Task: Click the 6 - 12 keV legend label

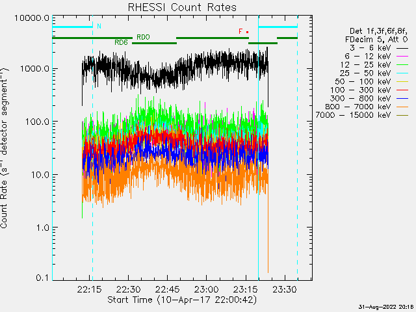Action: coord(368,57)
